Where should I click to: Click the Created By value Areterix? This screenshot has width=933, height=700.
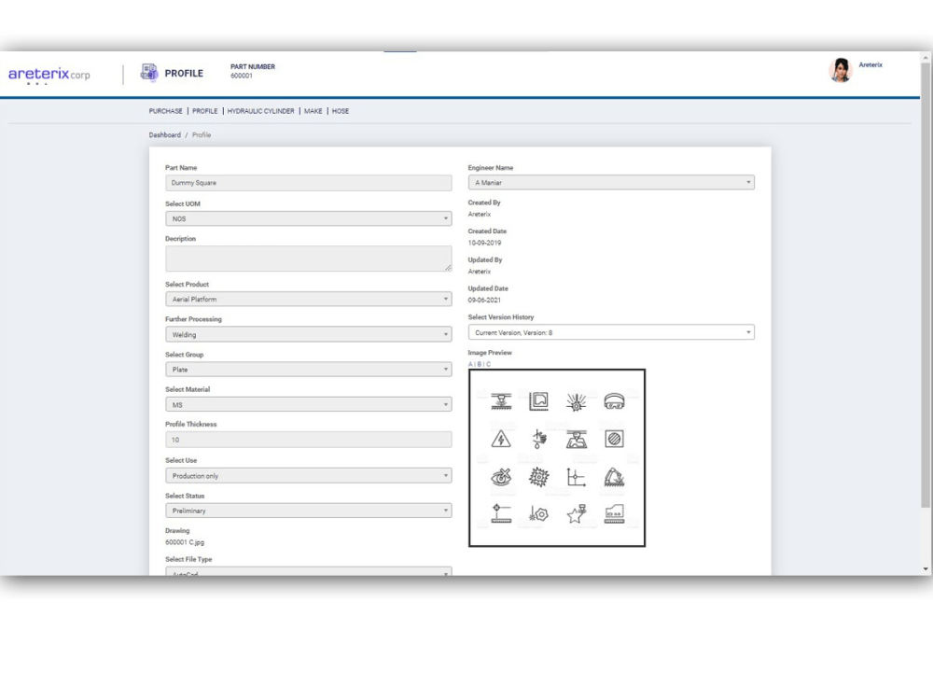(479, 215)
